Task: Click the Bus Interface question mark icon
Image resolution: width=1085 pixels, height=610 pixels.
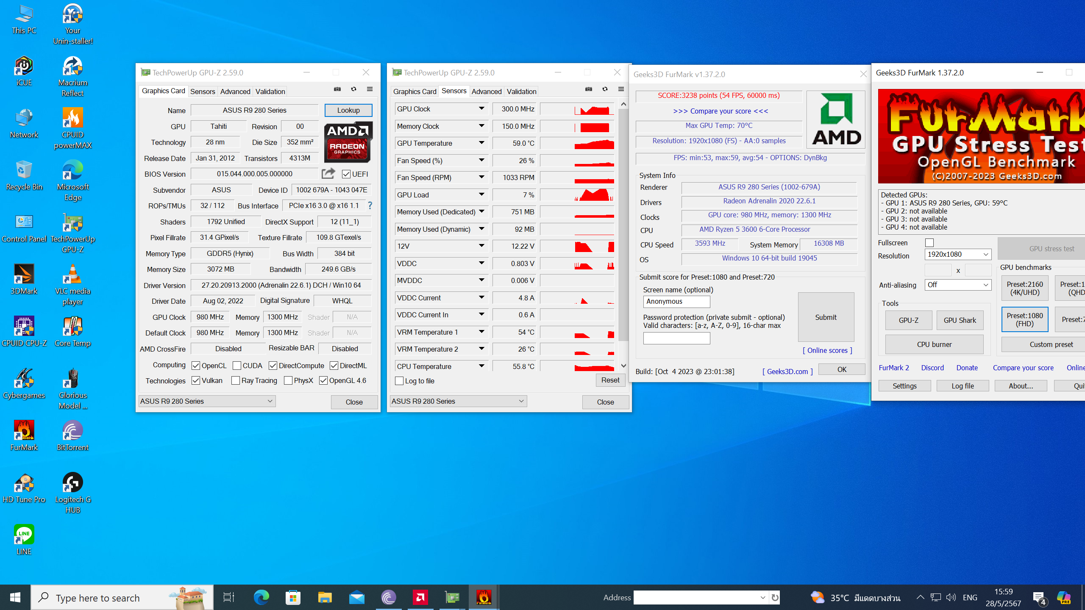Action: click(370, 205)
